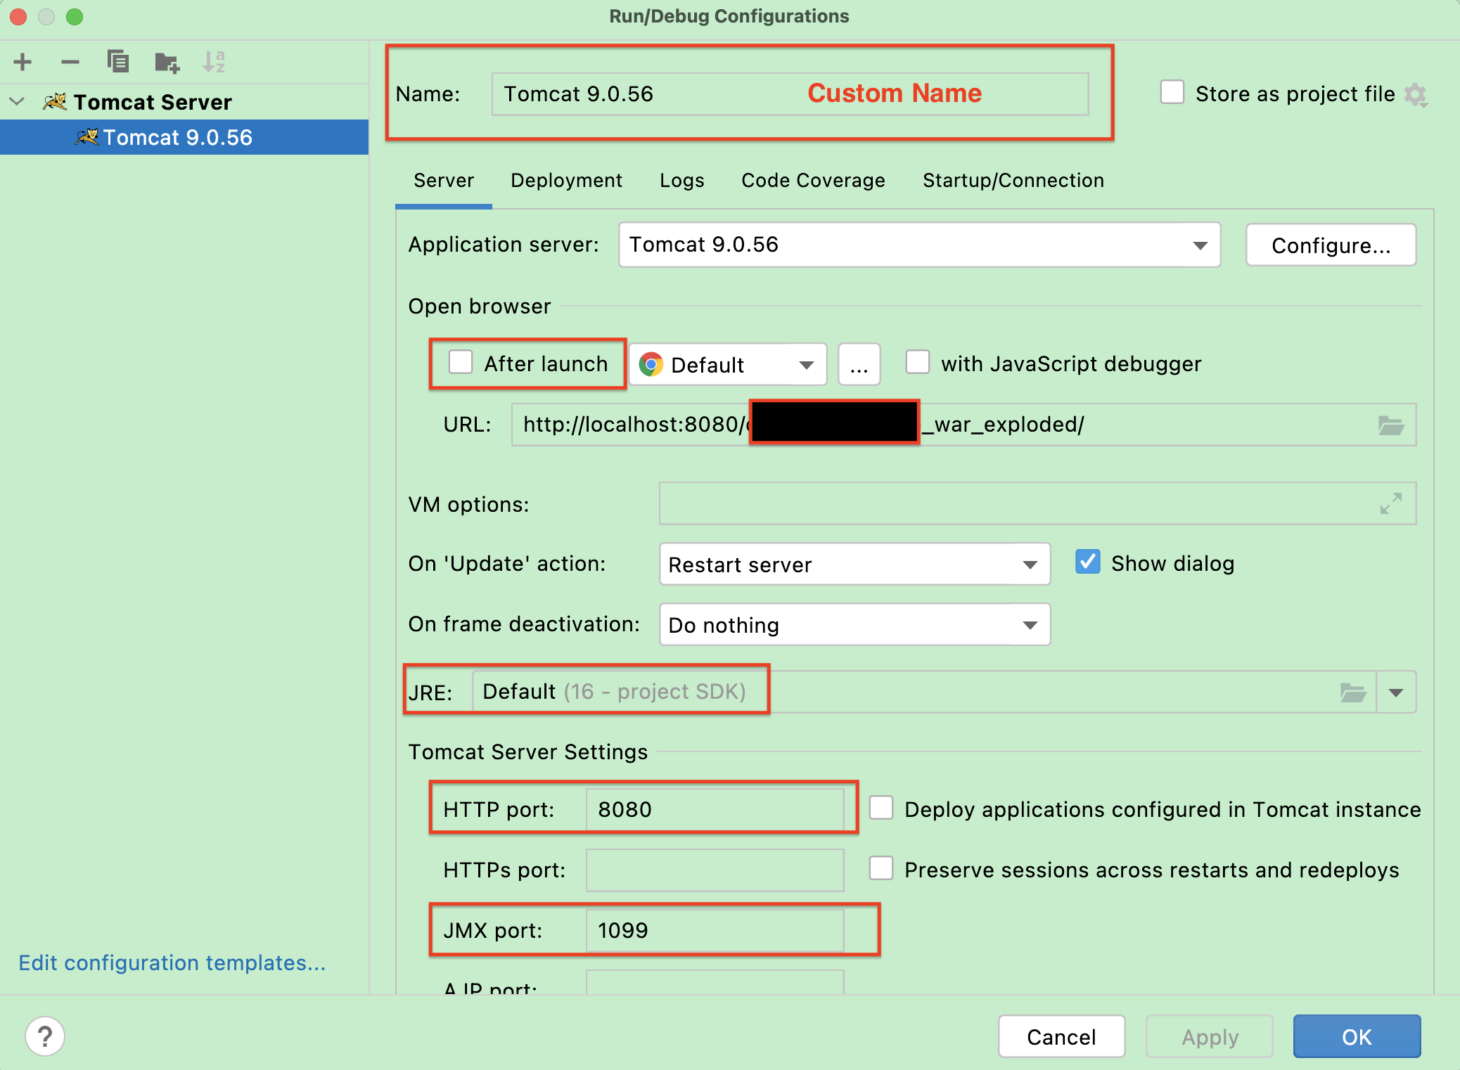The height and width of the screenshot is (1070, 1460).
Task: Click the HTTP port field showing 8080
Action: coord(715,808)
